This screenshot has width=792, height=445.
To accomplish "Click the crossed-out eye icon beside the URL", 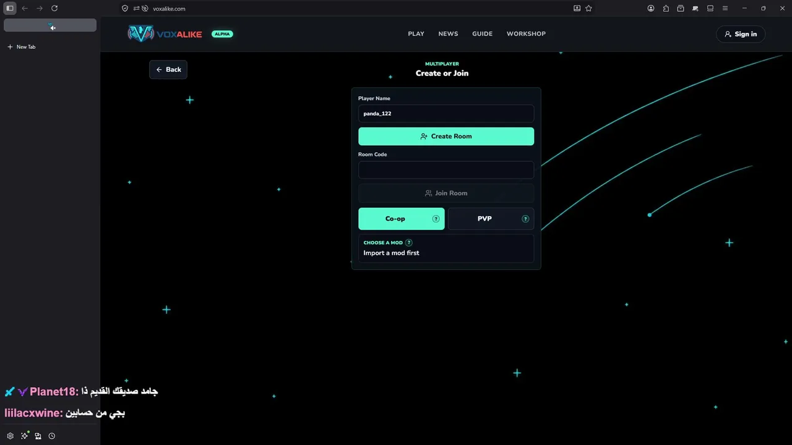I will [x=145, y=9].
